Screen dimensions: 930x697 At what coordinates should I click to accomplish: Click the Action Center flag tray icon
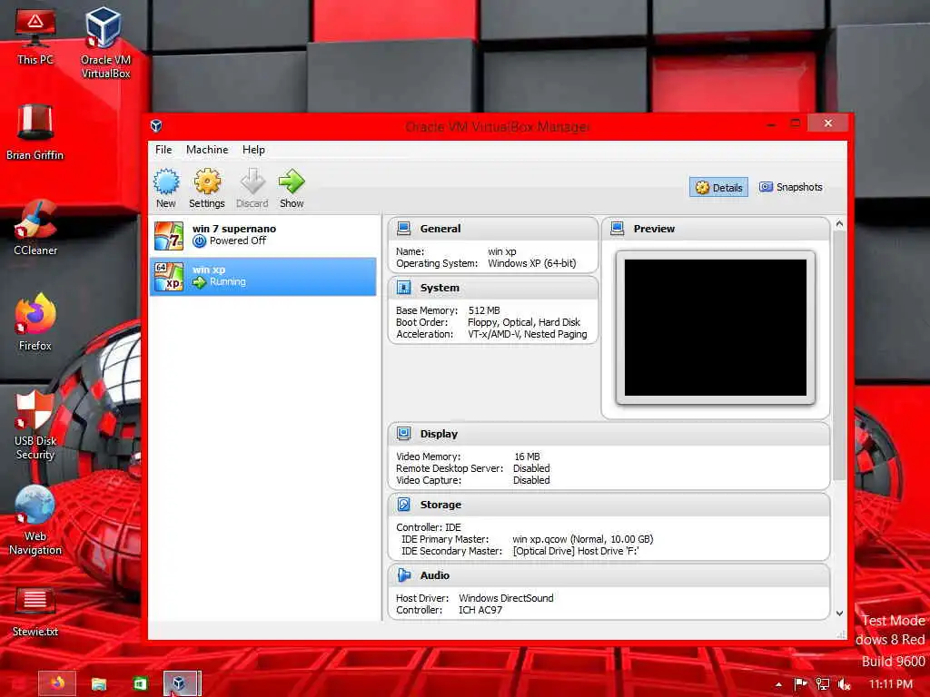point(800,684)
